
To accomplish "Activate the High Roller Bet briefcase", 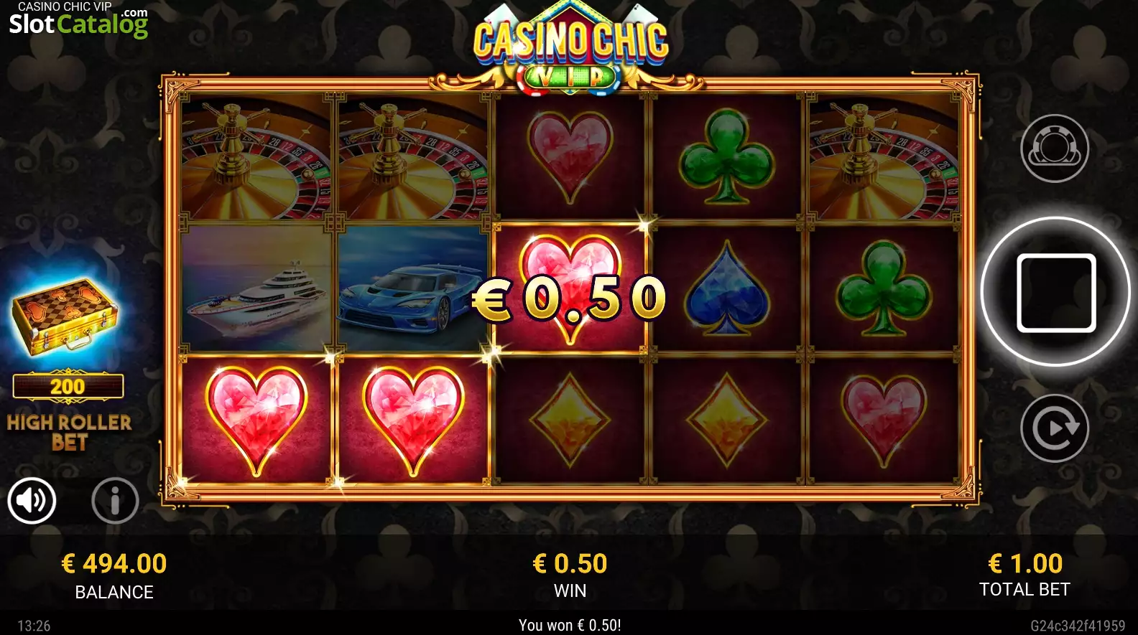I will (65, 316).
